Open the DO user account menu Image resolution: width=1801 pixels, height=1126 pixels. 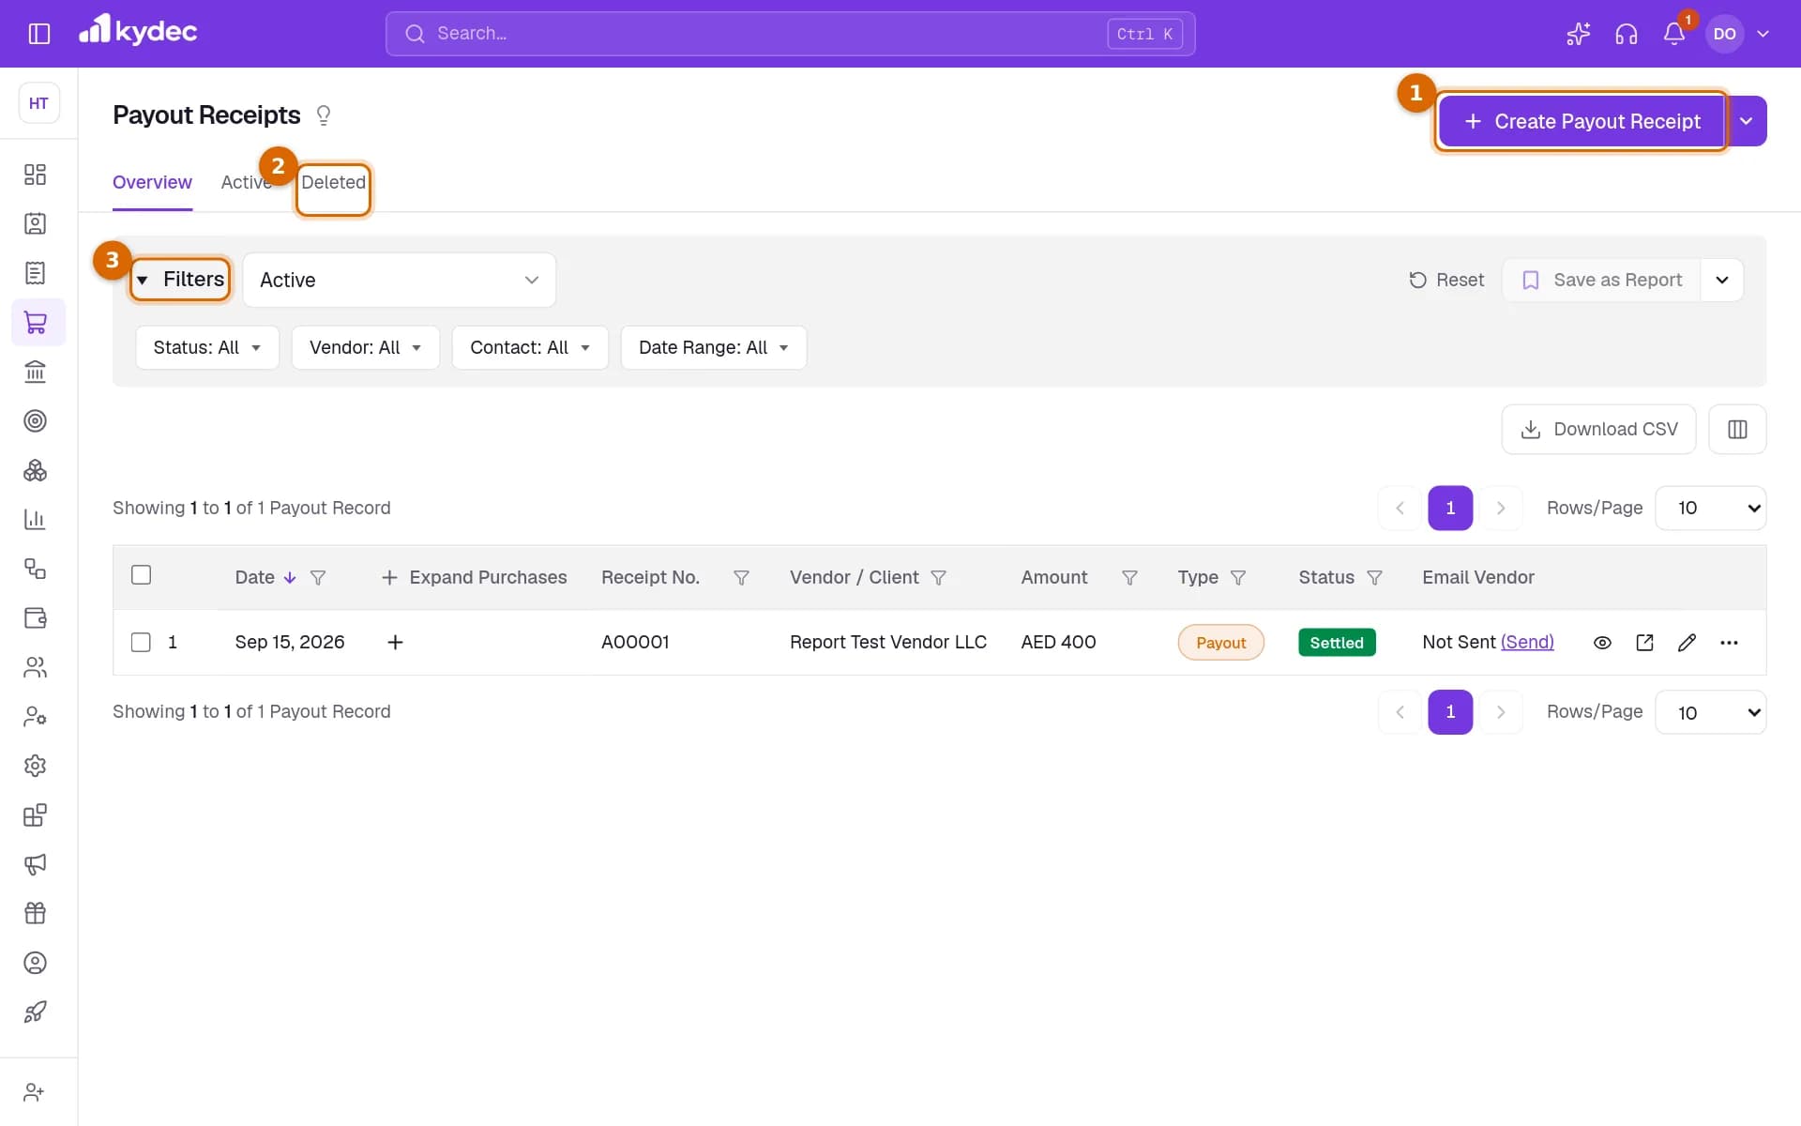(x=1741, y=34)
